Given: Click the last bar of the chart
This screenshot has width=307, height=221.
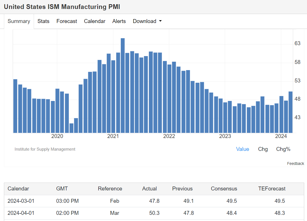Looking at the screenshot, I should [290, 112].
